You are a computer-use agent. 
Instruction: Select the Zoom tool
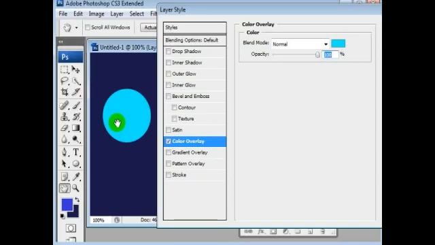click(75, 188)
